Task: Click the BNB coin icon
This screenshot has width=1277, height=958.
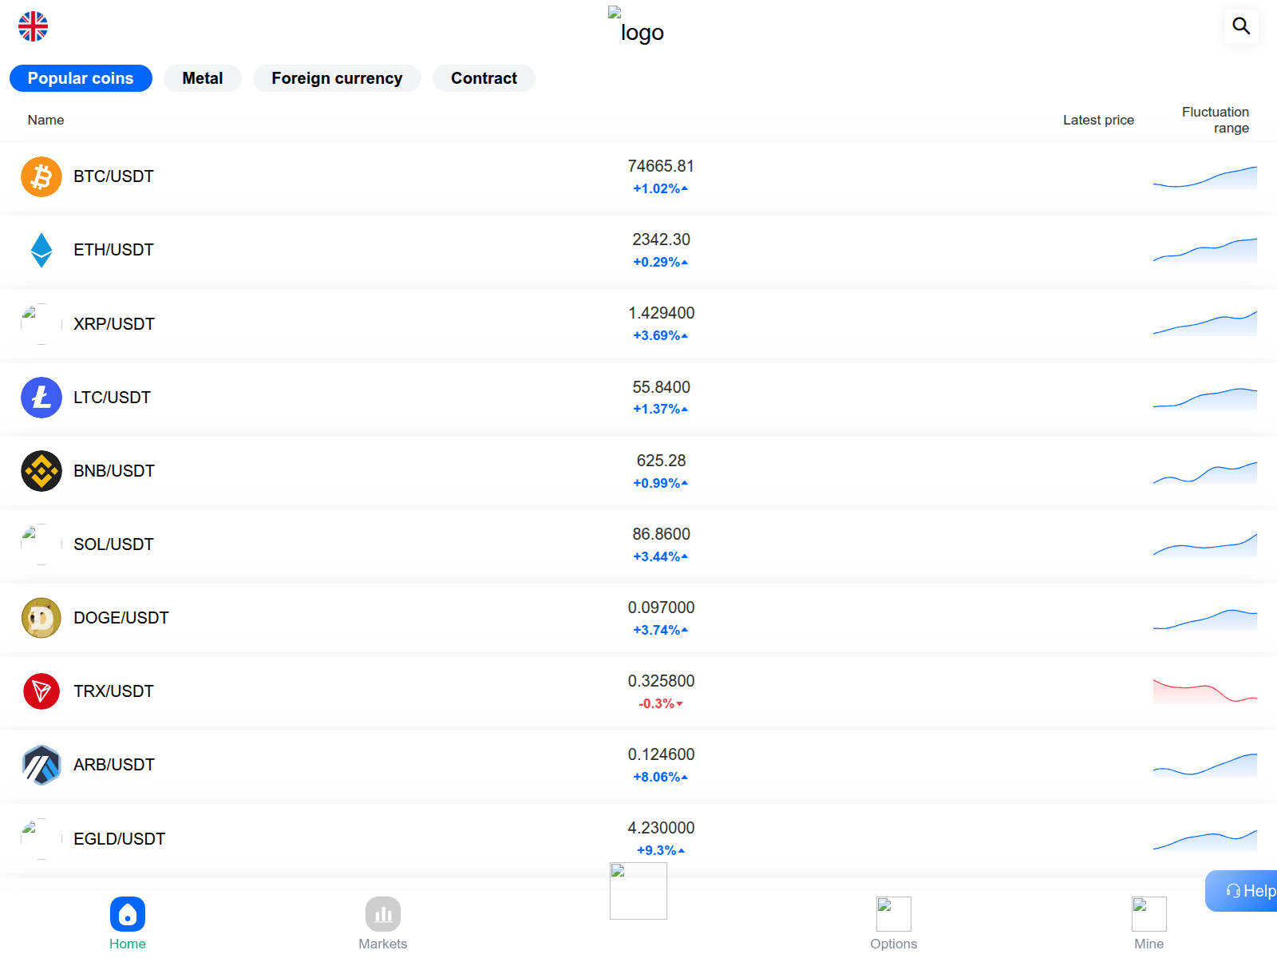Action: [x=42, y=471]
